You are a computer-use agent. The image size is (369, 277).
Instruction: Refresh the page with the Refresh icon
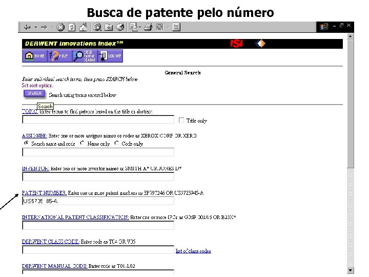tap(72, 27)
